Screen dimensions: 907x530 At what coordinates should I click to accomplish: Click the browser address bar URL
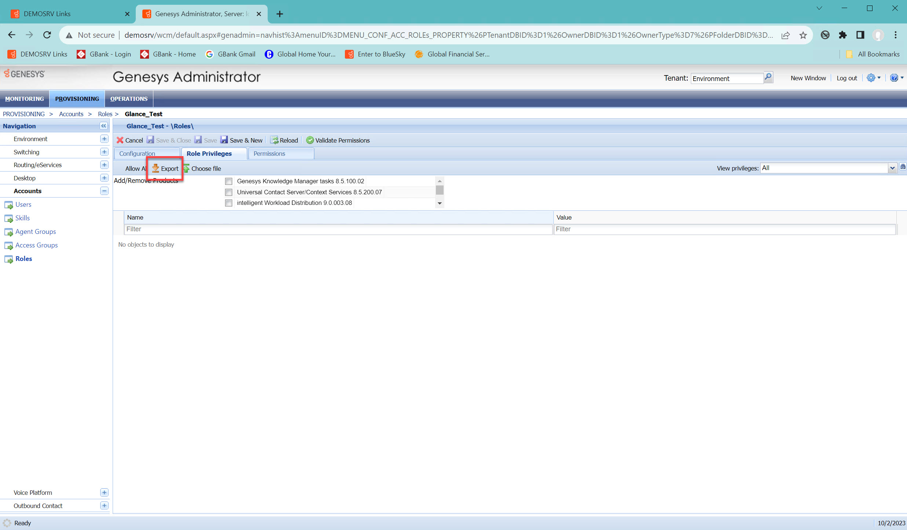(448, 35)
